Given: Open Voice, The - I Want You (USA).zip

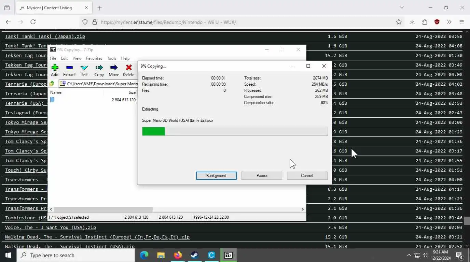Looking at the screenshot, I should click(x=51, y=227).
